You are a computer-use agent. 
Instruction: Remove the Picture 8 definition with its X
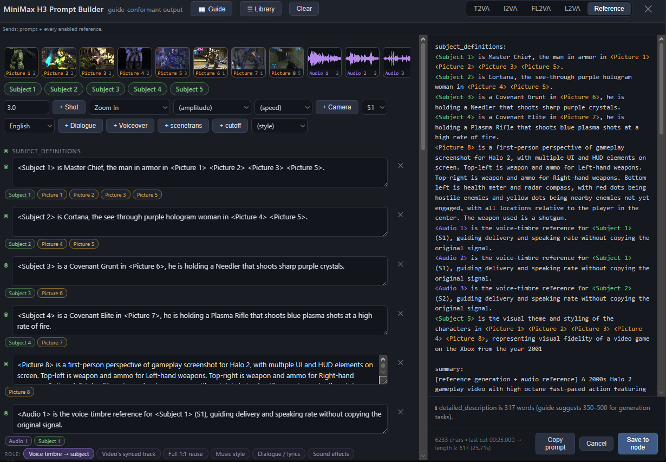pos(401,363)
